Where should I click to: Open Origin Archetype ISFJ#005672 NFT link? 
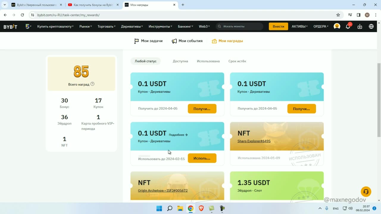(163, 191)
